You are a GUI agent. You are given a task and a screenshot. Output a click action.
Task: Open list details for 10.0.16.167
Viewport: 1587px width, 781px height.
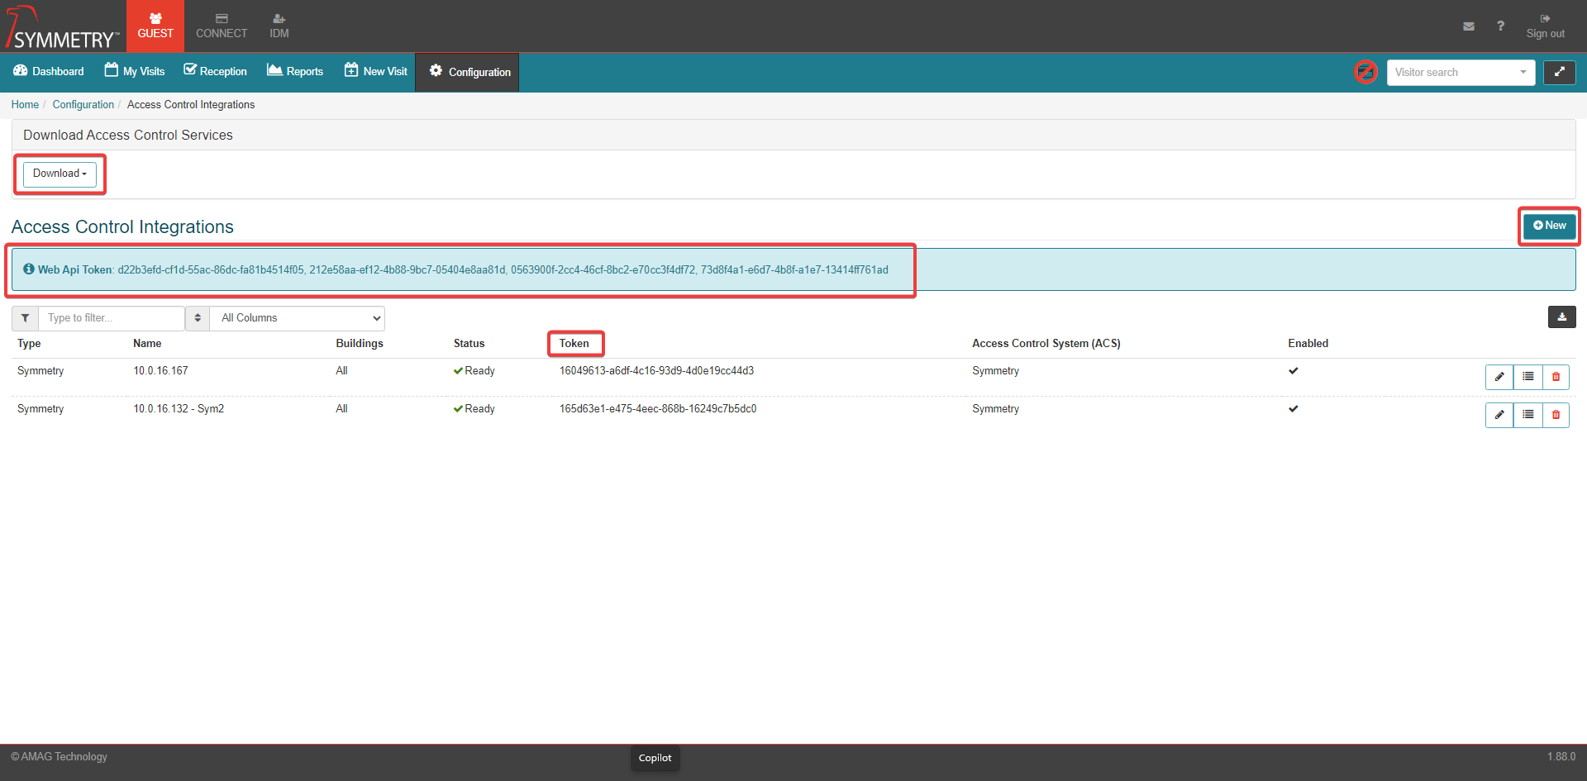pos(1527,377)
